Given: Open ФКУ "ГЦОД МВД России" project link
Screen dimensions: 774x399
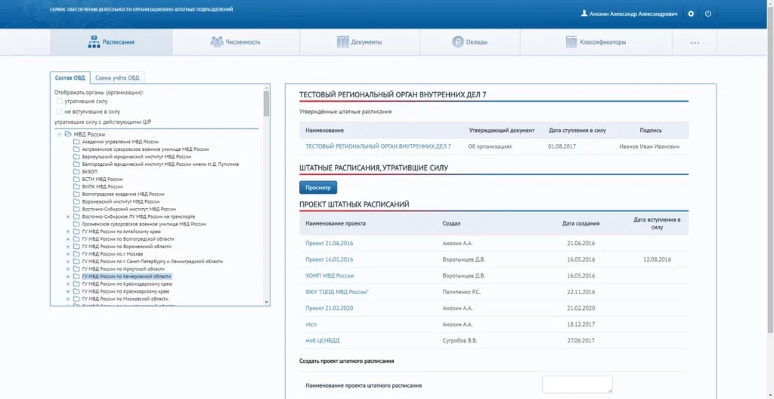Looking at the screenshot, I should [337, 292].
